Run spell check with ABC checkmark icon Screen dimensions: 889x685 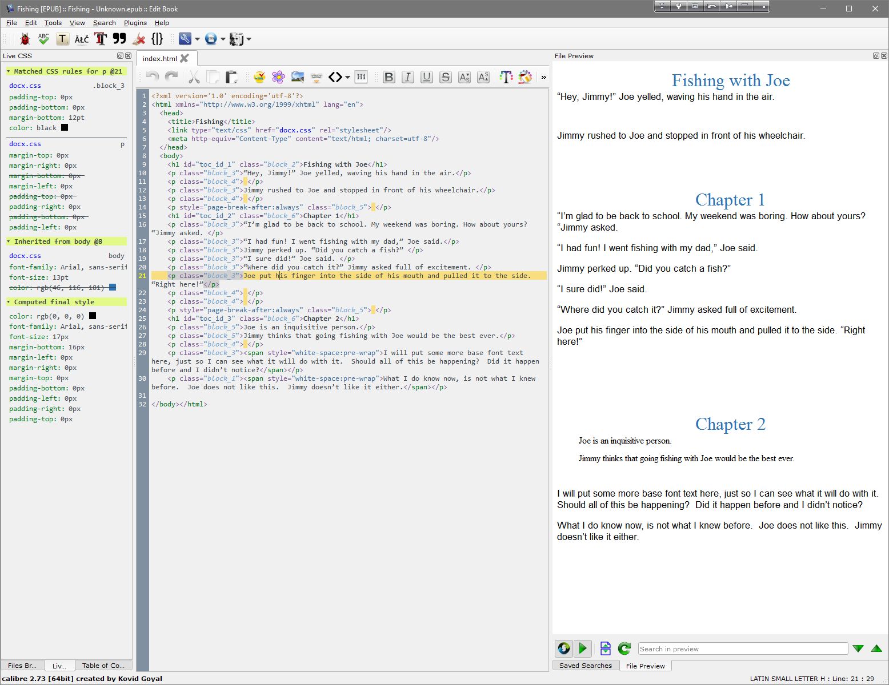coord(43,39)
